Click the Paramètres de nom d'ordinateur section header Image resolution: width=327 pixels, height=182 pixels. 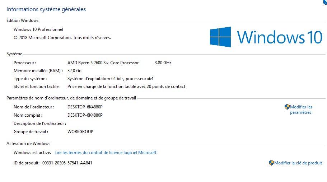coord(71,98)
